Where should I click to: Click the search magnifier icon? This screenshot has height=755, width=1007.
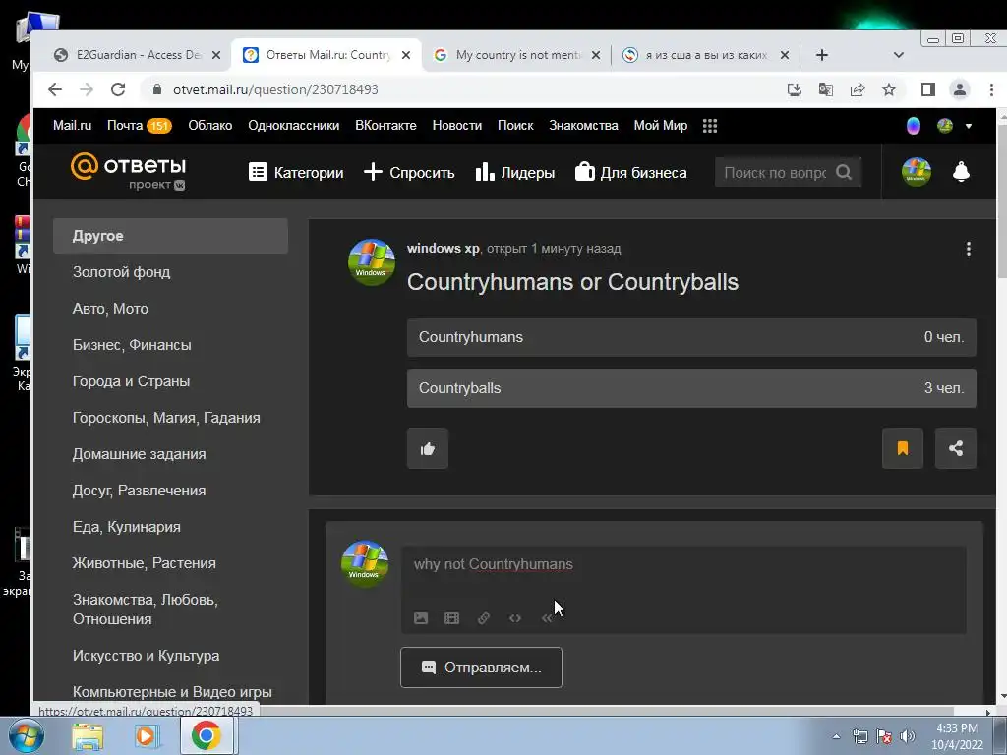[844, 172]
